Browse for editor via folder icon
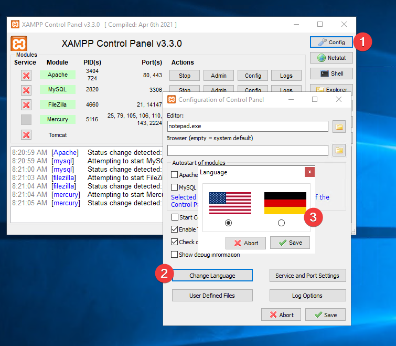This screenshot has height=346, width=396. coord(339,127)
